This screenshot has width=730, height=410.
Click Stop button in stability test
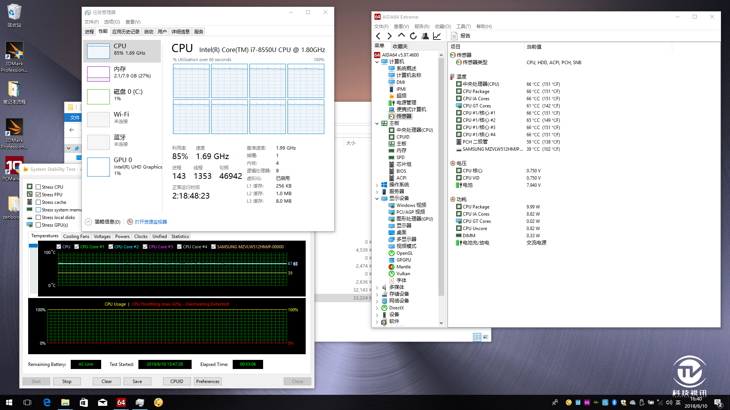tap(67, 381)
